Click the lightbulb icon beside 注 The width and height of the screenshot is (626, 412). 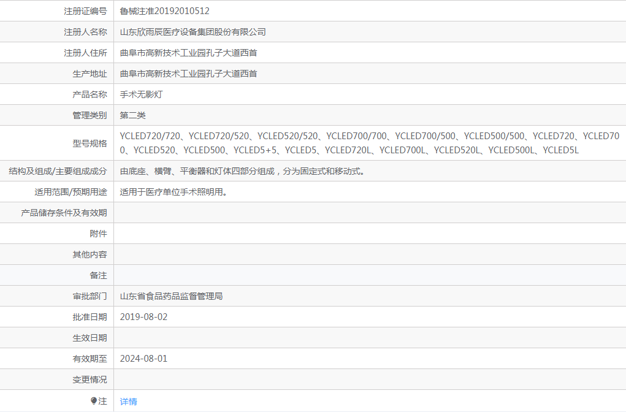click(94, 401)
